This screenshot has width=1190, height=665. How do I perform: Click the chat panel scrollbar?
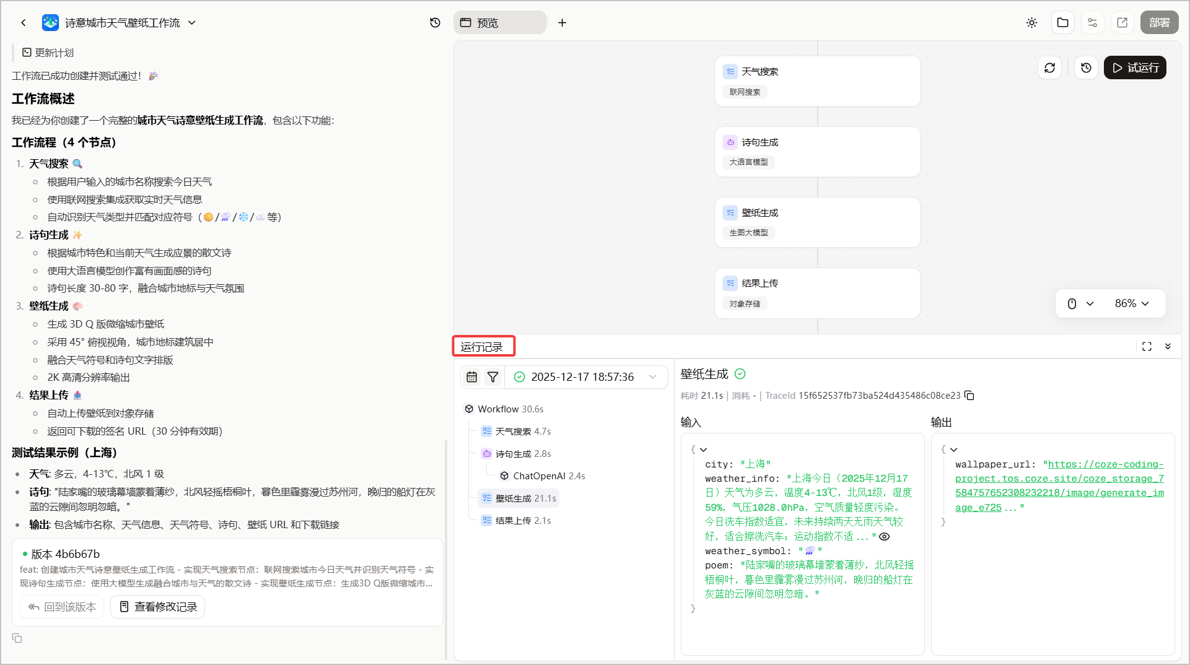pyautogui.click(x=446, y=550)
